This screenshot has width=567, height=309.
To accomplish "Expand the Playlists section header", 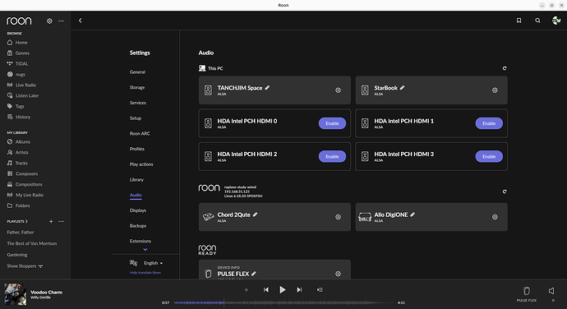I will [x=17, y=221].
